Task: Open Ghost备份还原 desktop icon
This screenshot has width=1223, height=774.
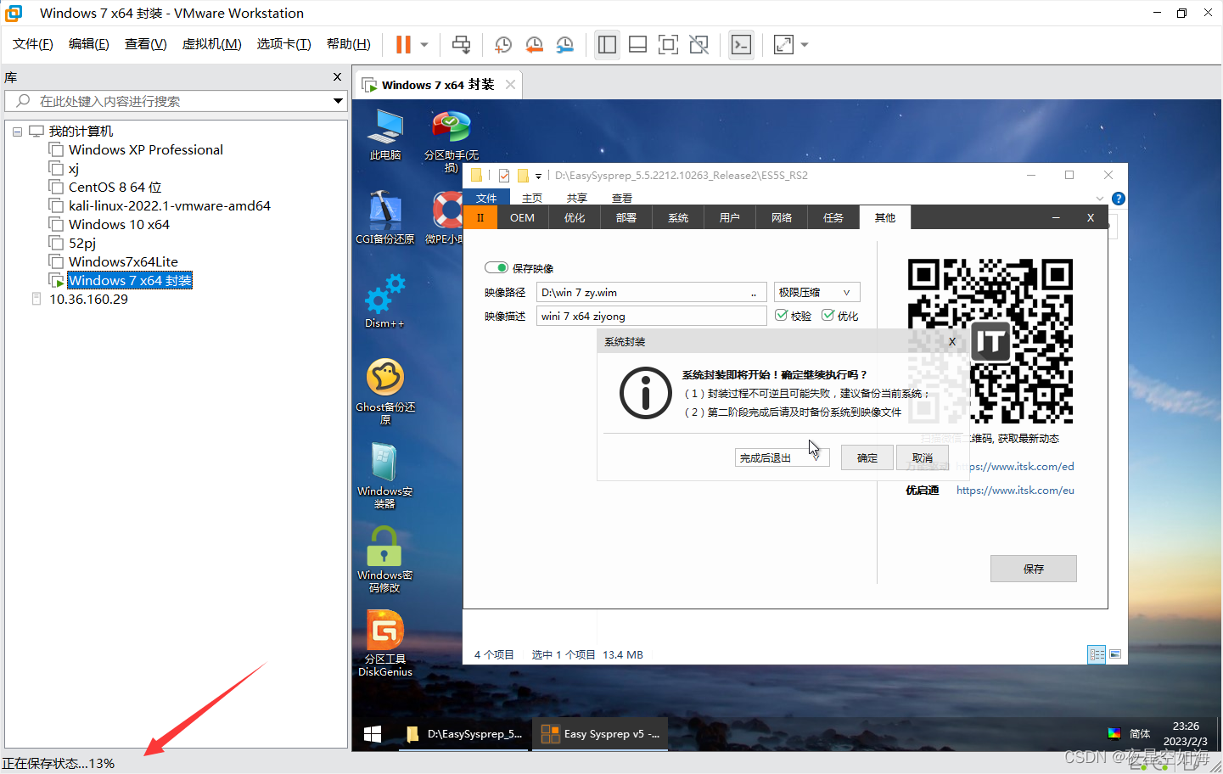Action: tap(385, 391)
